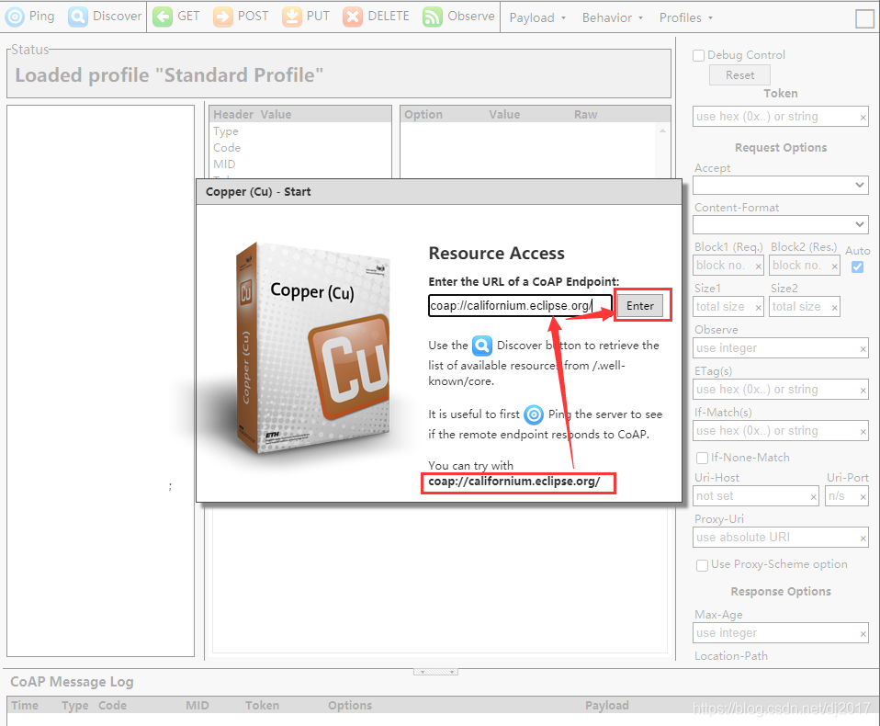Click the Raw column header
The image size is (880, 726).
click(585, 115)
